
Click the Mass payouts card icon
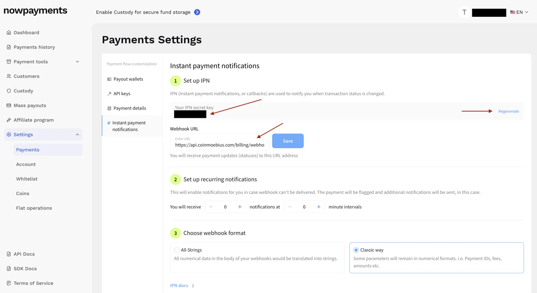pyautogui.click(x=9, y=106)
